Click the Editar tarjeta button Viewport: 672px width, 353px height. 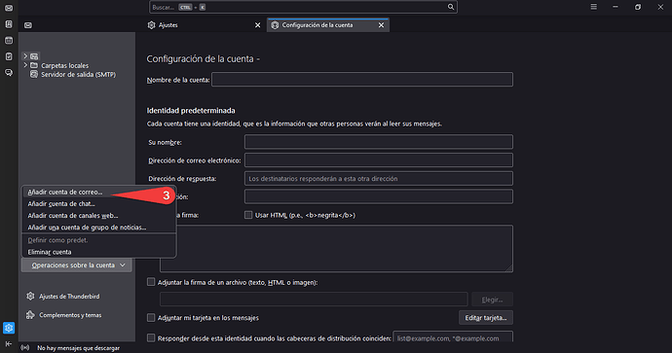486,317
